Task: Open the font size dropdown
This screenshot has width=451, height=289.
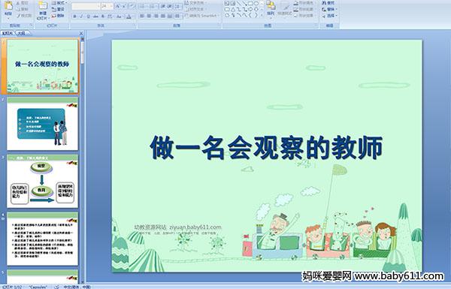Action: tap(111, 6)
